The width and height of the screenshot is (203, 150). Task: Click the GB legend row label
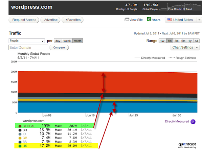pos(25,138)
